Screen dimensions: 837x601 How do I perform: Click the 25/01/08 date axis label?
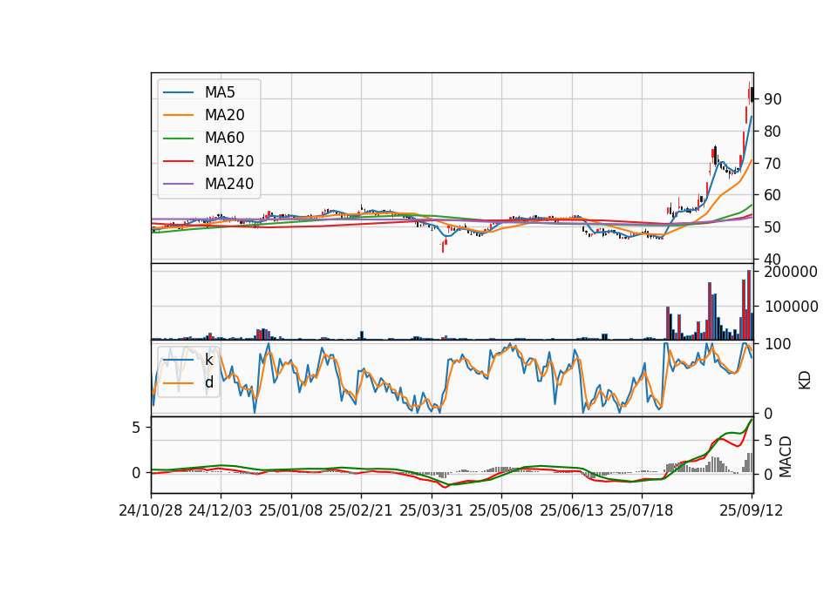point(291,510)
